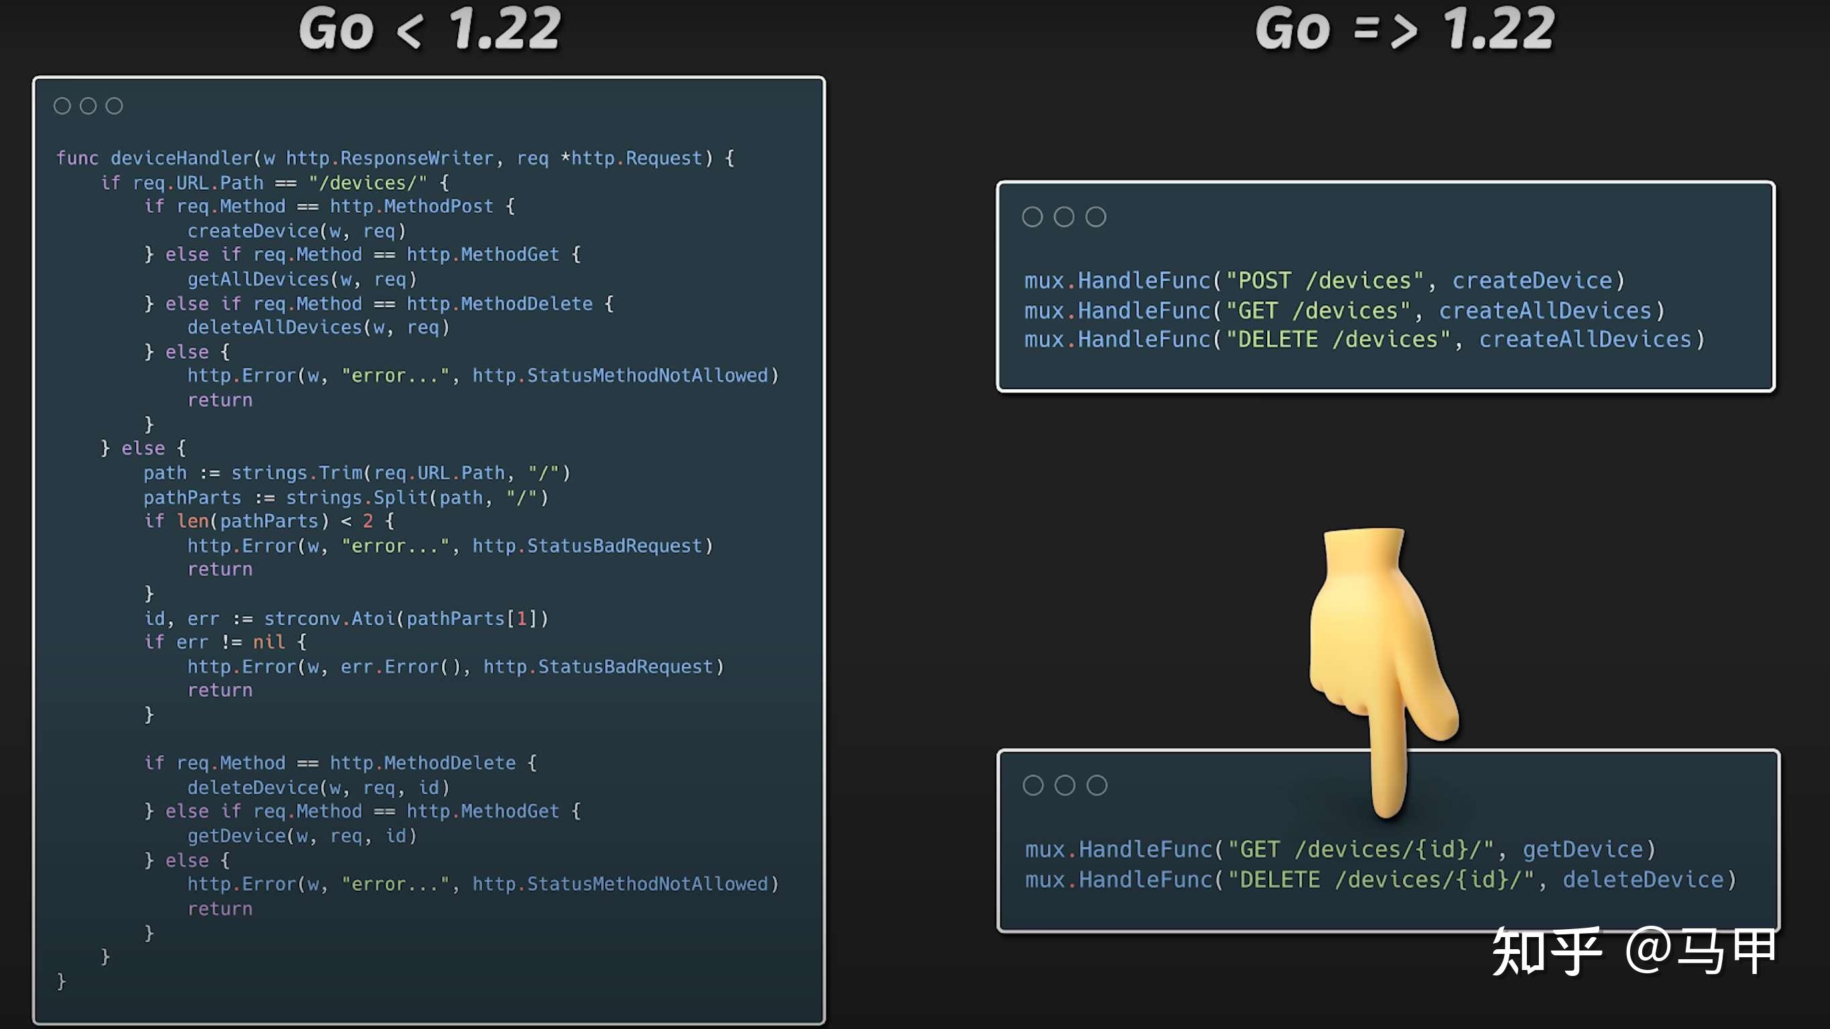Viewport: 1830px width, 1029px height.
Task: Click first circle in bottom-right code window
Action: (1033, 785)
